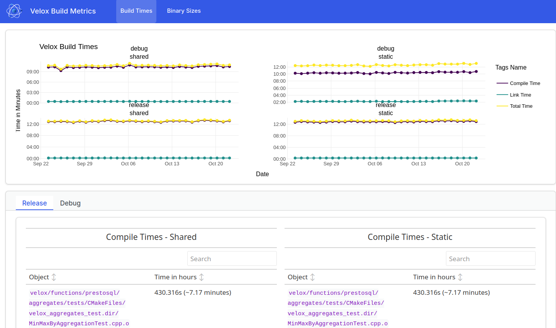Click the Search field in Compile Times - Static
The height and width of the screenshot is (328, 556).
490,258
